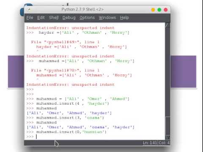Viewport: 203px width, 152px height.
Task: Click the yellow minimize button
Action: (153, 10)
